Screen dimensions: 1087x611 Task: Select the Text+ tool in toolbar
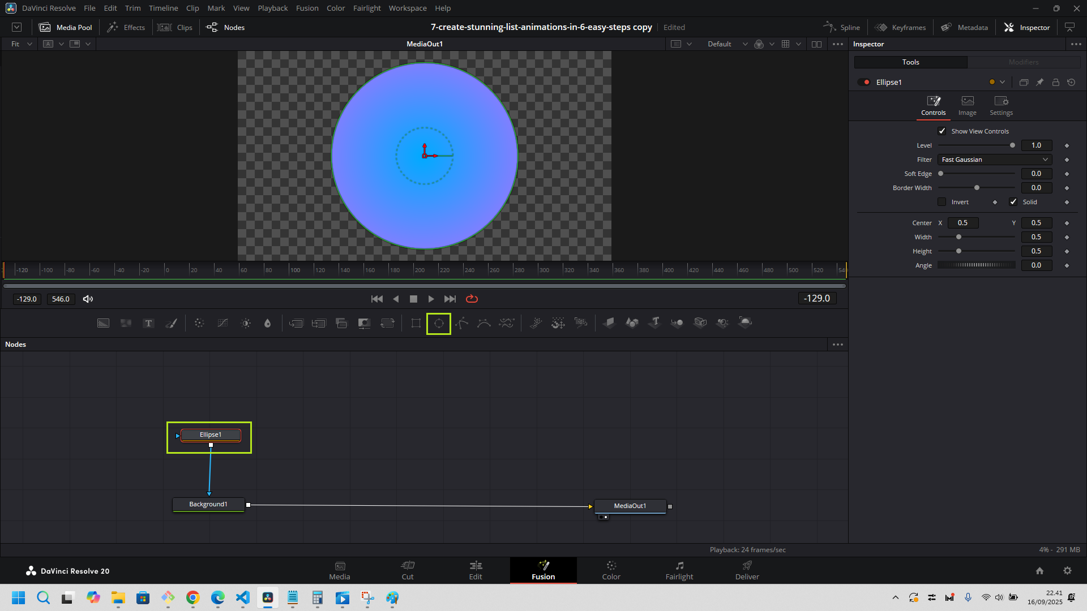148,323
